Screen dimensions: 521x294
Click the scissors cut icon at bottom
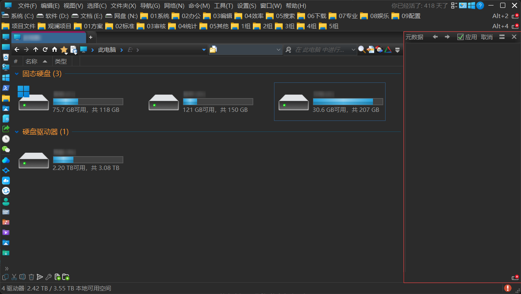(x=14, y=277)
